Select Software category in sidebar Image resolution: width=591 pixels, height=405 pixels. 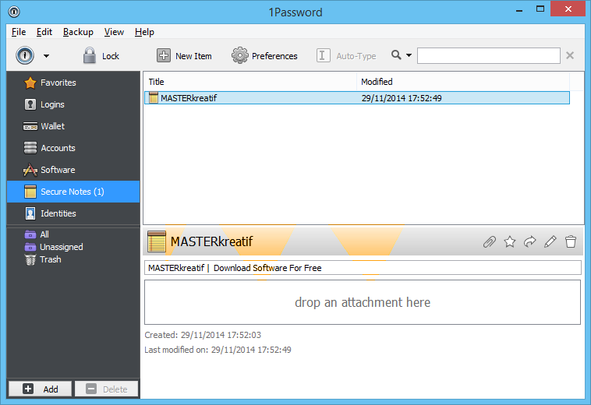point(73,170)
